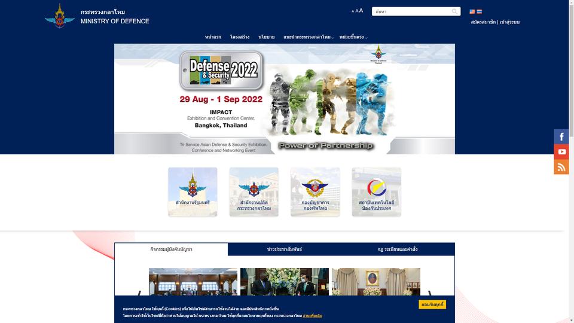Viewport: 574px width, 323px height.
Task: Click the Ministry of Defence emblem logo
Action: (60, 16)
